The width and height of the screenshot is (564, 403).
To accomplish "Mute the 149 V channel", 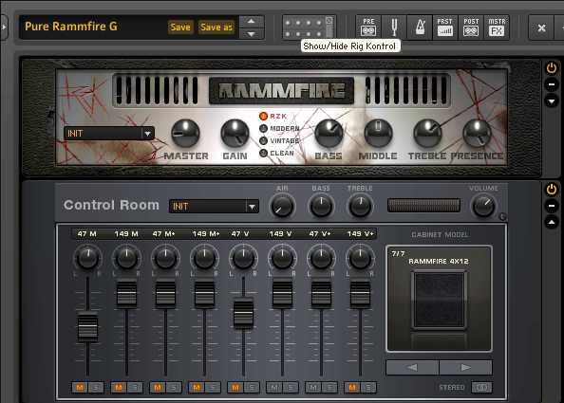I will 274,387.
